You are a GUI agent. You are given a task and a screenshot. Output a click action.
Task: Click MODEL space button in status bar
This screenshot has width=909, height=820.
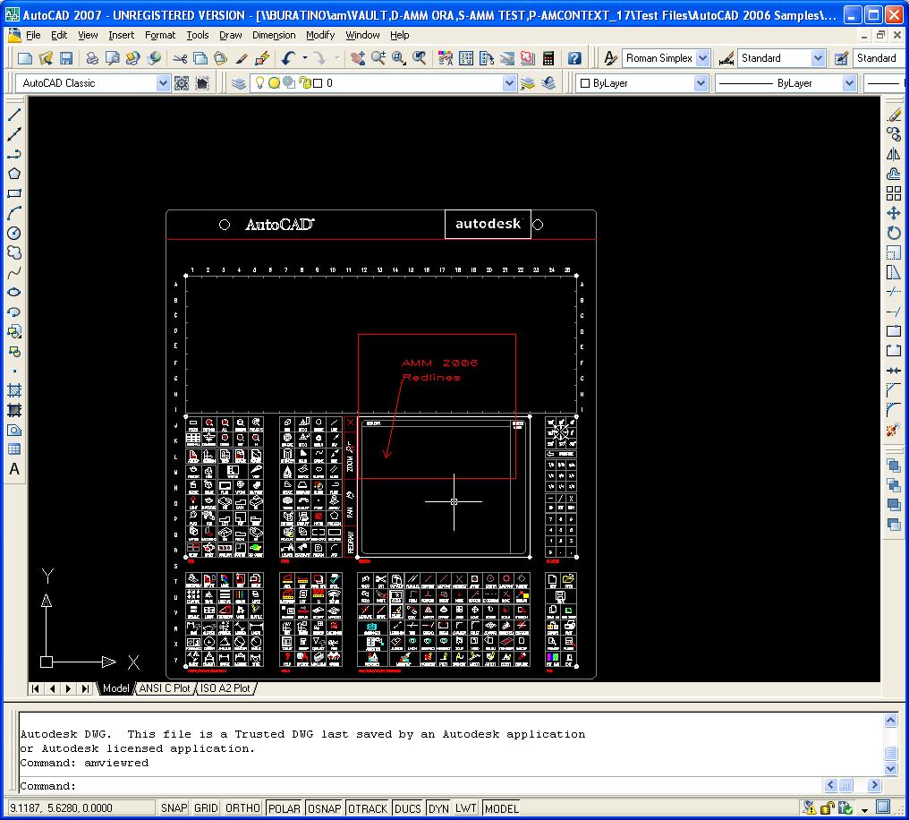tap(501, 808)
